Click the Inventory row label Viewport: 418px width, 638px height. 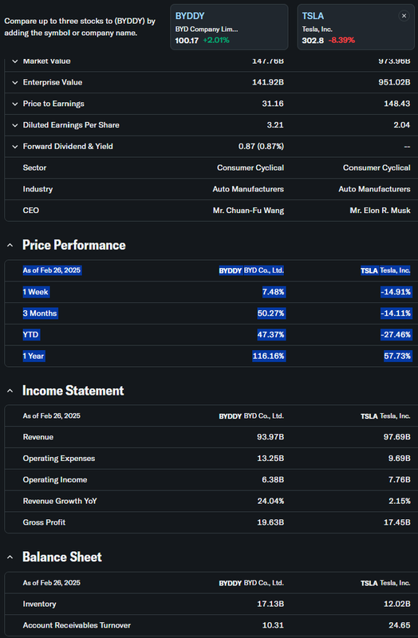(x=39, y=605)
